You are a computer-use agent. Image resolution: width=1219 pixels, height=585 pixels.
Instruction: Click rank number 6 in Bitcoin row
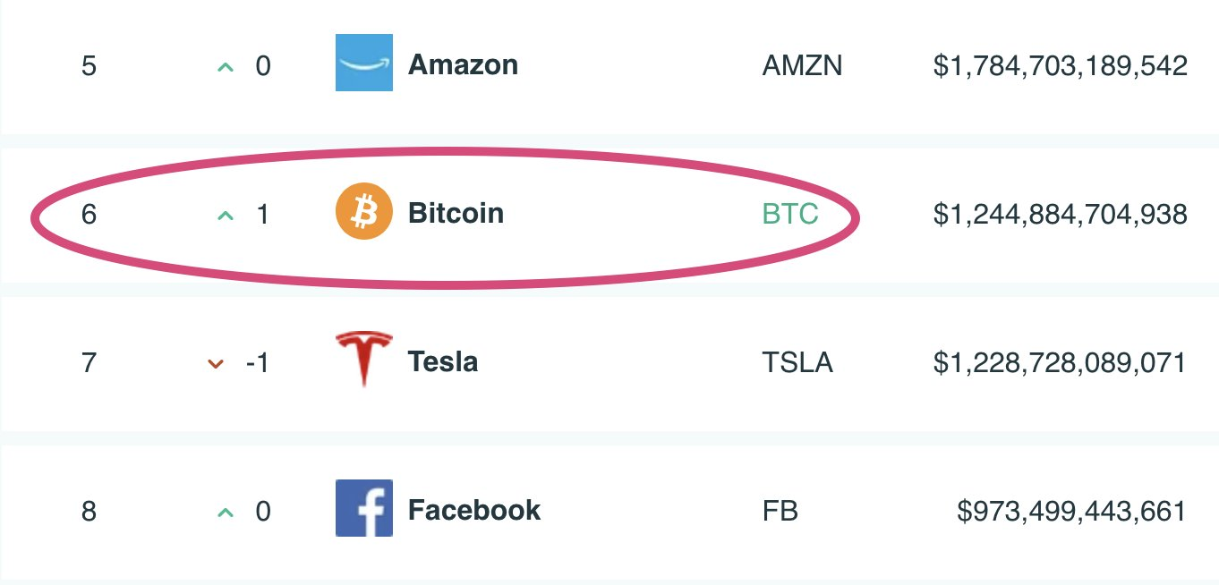pyautogui.click(x=89, y=214)
